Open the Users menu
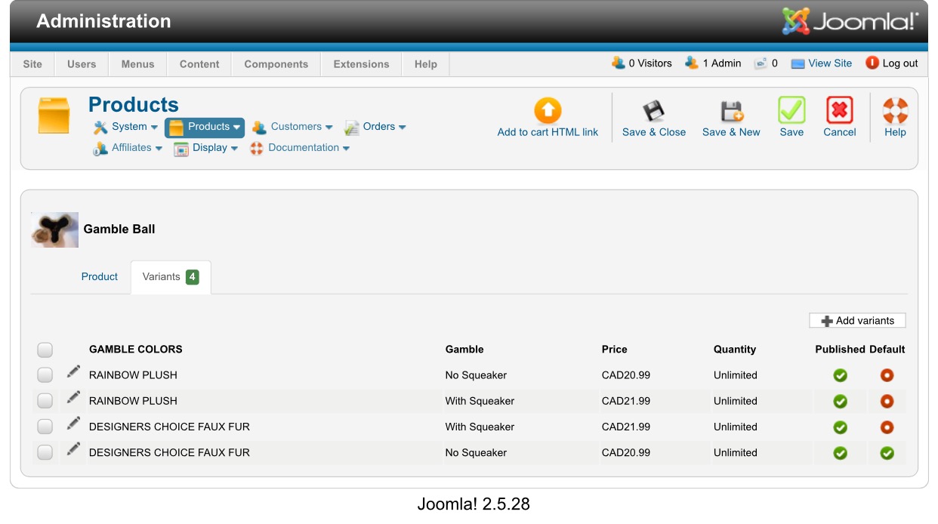Image resolution: width=938 pixels, height=524 pixels. 82,64
